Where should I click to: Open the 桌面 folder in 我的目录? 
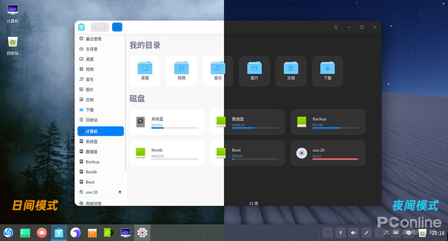coord(145,71)
